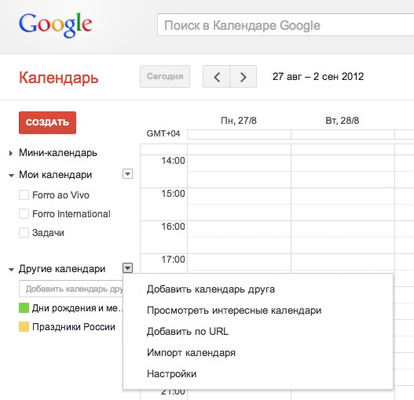
Task: Collapse the Мои календари section triangle
Action: click(11, 175)
